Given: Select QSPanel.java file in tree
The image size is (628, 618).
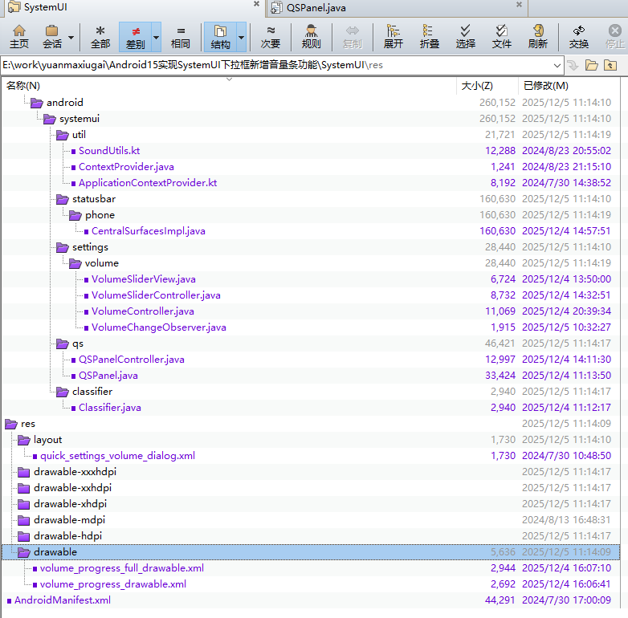Looking at the screenshot, I should click(108, 376).
